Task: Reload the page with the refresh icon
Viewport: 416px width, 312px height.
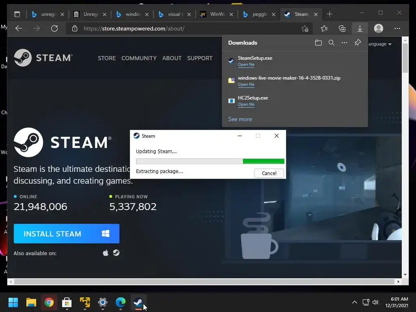Action: 54,28
